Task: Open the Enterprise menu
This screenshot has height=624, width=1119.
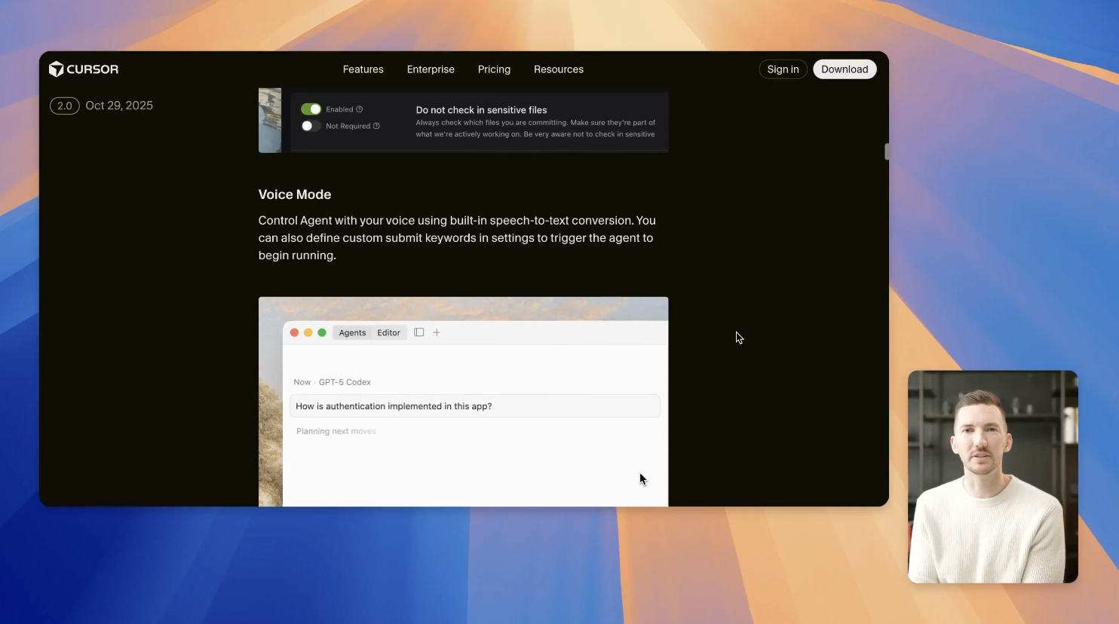Action: [x=431, y=69]
